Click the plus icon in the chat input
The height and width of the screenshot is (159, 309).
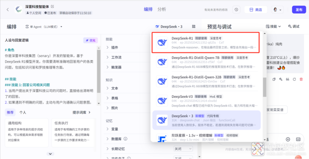288,139
